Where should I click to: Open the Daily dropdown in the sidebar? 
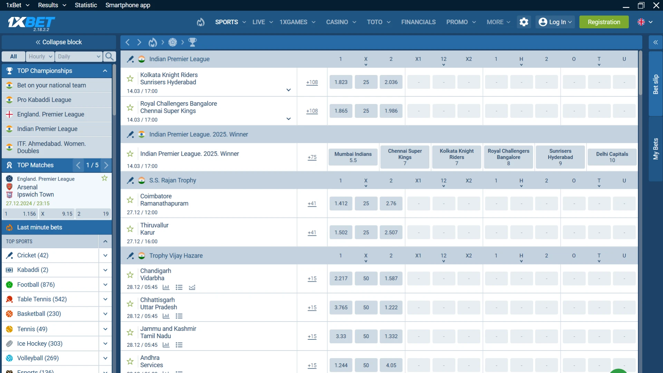click(78, 56)
